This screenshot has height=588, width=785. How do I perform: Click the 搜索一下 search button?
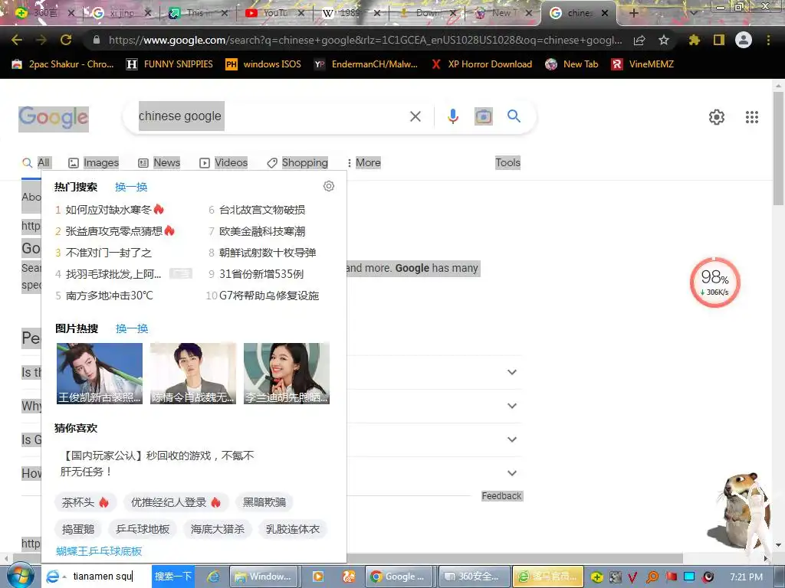tap(173, 577)
